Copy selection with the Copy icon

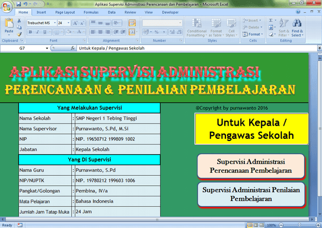pyautogui.click(x=19, y=27)
